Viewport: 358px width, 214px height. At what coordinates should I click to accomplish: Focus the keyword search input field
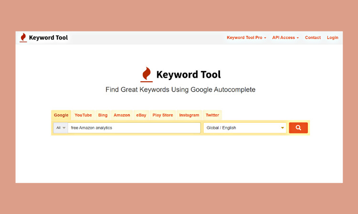(x=134, y=128)
